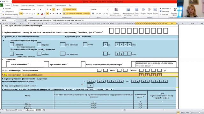Click Merge & Center (Объединить и поместить в центре)
The height and width of the screenshot is (114, 204).
tap(76, 13)
